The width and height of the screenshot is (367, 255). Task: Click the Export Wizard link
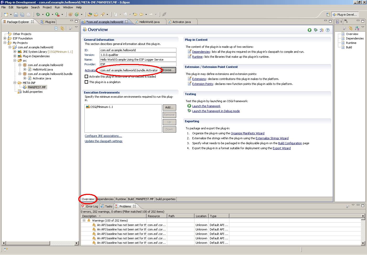tap(282, 148)
